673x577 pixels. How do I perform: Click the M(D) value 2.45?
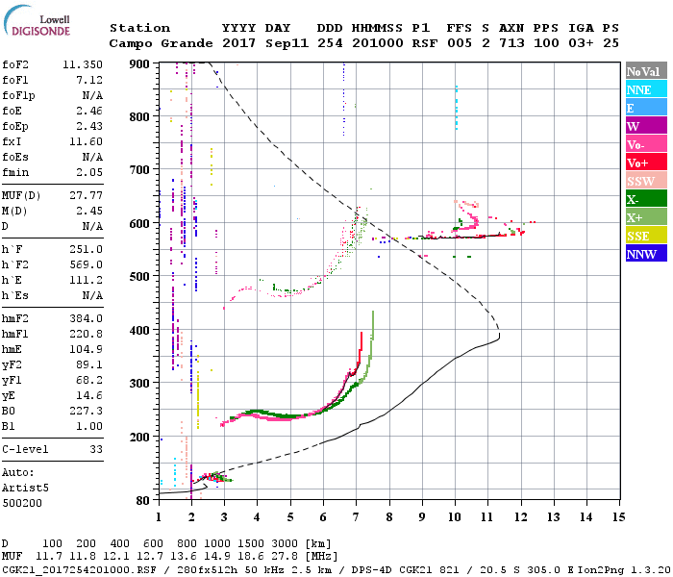[89, 211]
